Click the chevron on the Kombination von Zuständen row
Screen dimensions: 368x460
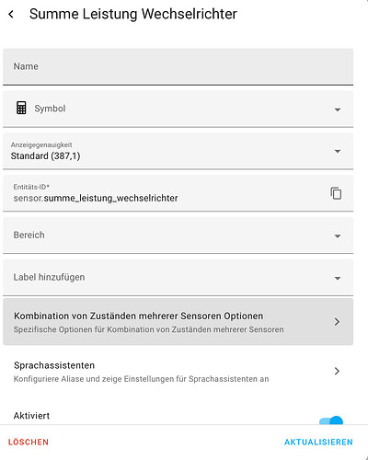pyautogui.click(x=337, y=322)
